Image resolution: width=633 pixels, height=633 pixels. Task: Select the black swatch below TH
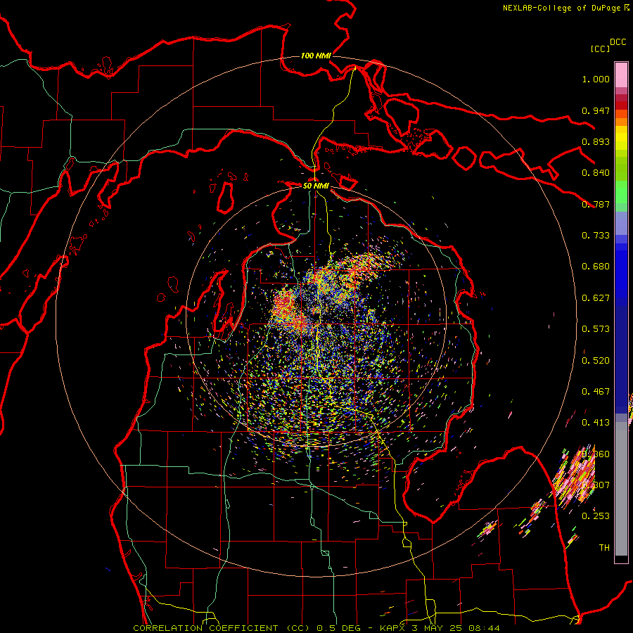pyautogui.click(x=621, y=558)
